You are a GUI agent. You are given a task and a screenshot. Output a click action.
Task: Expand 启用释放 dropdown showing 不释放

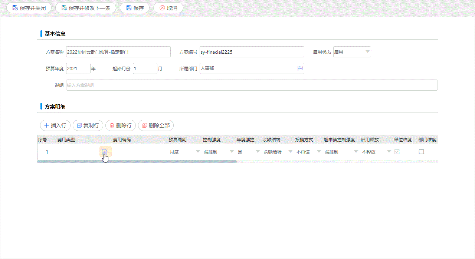pyautogui.click(x=389, y=152)
